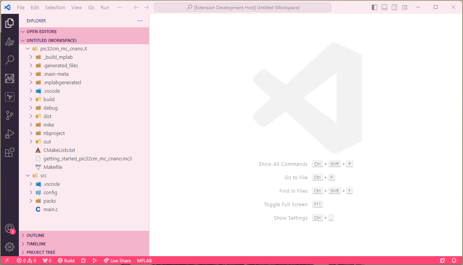Open the Search view in activity bar
463x265 pixels.
[10, 60]
